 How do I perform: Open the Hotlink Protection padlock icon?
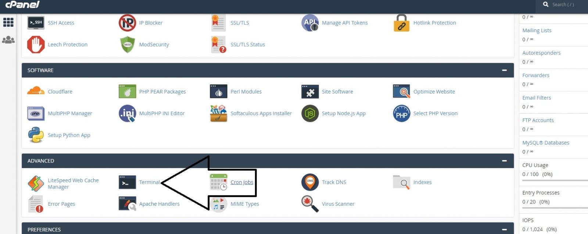401,23
